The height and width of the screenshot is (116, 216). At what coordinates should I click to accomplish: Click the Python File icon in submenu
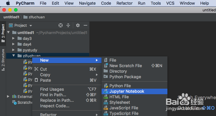pyautogui.click(x=106, y=86)
